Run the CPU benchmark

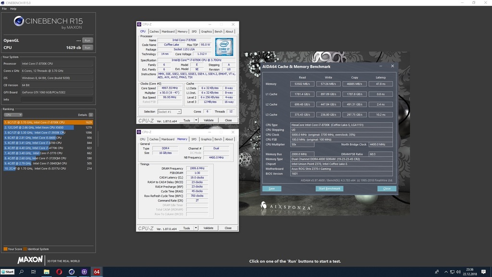click(x=87, y=48)
